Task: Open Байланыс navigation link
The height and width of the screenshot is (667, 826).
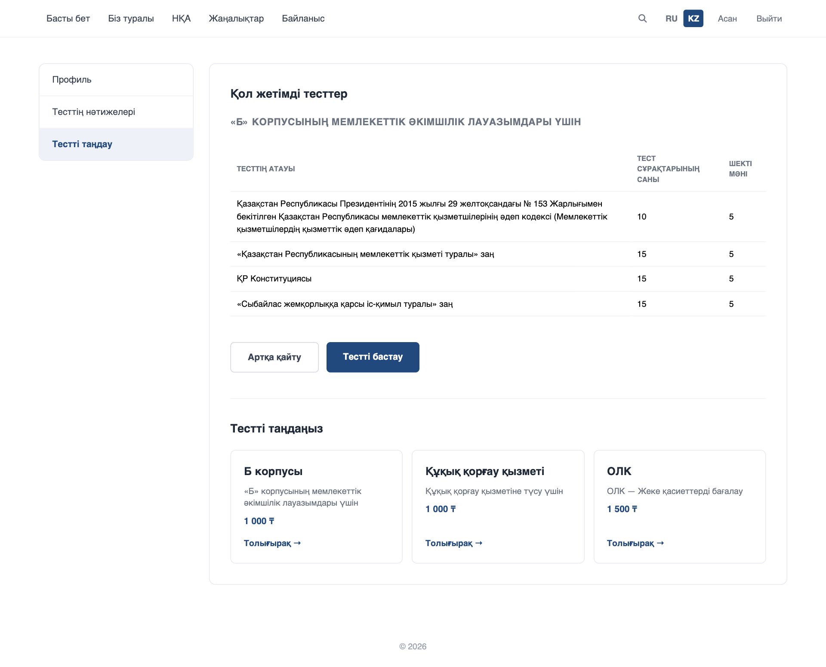Action: [303, 19]
